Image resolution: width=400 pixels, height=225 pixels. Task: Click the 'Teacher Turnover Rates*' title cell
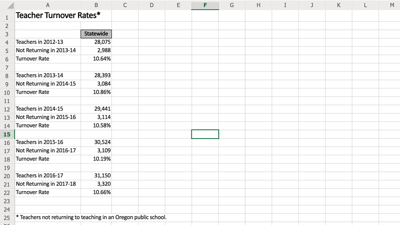[x=58, y=15]
